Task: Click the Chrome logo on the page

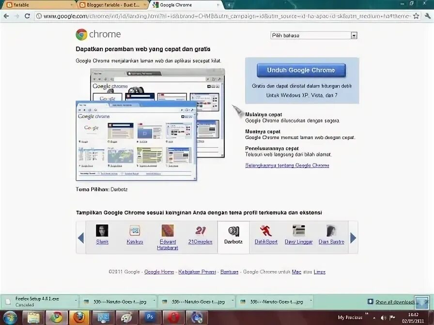Action: 81,34
